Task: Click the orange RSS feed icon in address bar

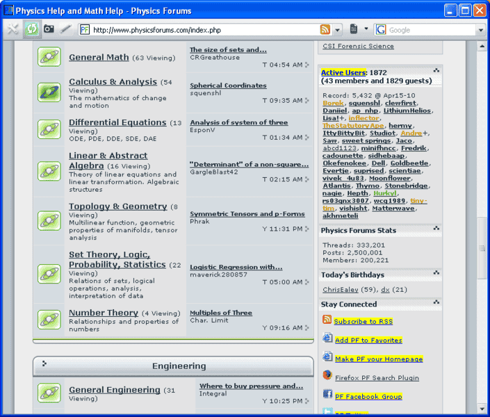Action: (325, 30)
